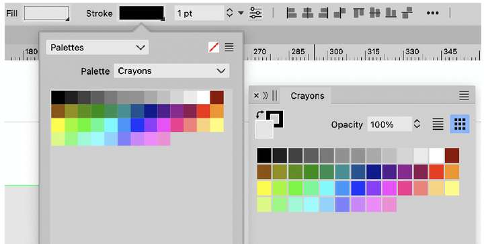The image size is (484, 244).
Task: Click the align right edges icon
Action: coord(323,13)
